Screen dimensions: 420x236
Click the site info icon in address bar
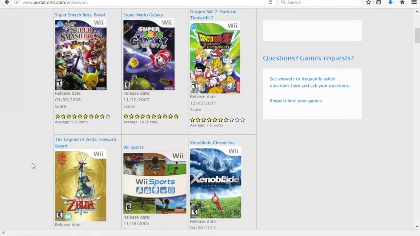[16, 2]
